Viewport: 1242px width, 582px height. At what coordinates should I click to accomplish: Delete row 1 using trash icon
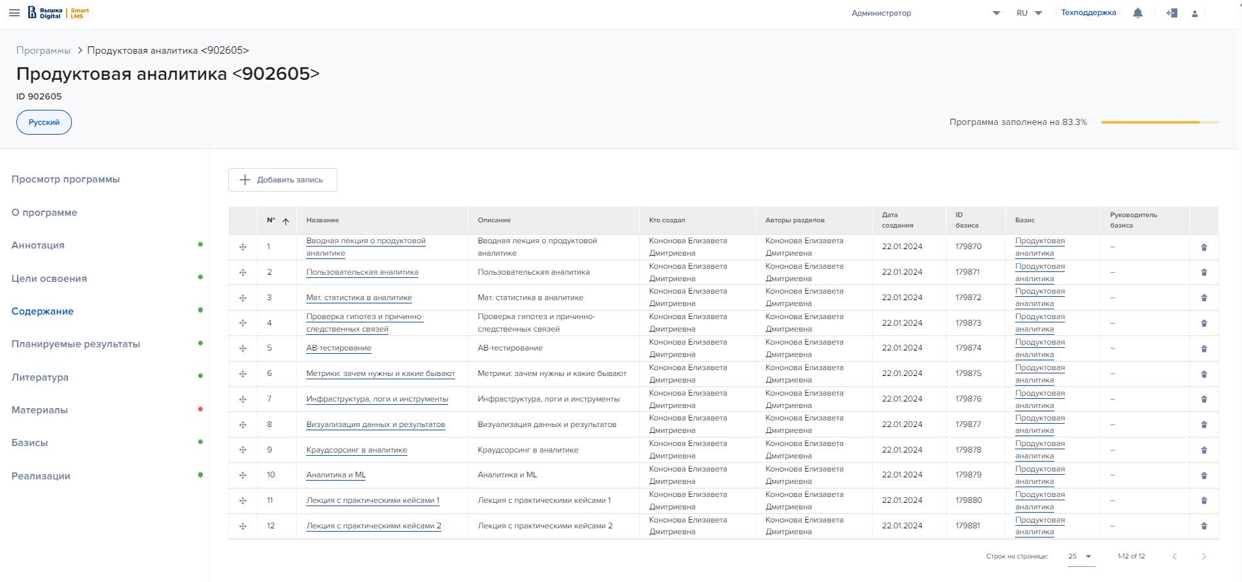[x=1203, y=247]
